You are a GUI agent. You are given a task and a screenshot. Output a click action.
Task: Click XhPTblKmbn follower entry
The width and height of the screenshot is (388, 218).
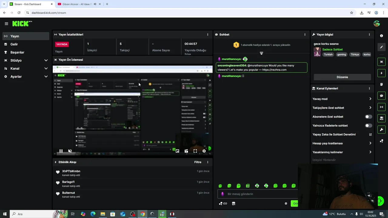point(132,173)
